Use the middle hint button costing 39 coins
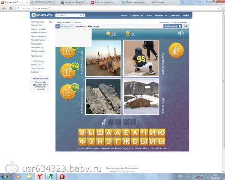 pos(68,71)
